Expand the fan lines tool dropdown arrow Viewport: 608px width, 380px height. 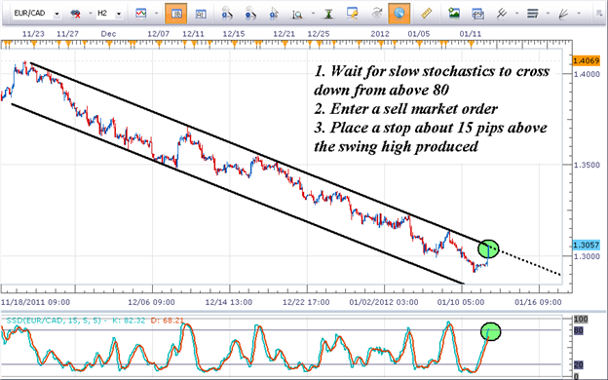click(x=579, y=14)
